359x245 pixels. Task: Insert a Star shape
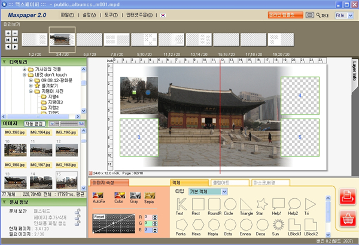pyautogui.click(x=261, y=206)
